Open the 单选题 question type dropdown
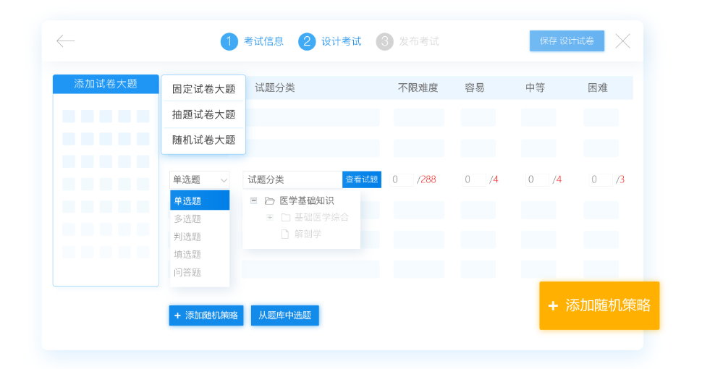The image size is (702, 369). [200, 179]
